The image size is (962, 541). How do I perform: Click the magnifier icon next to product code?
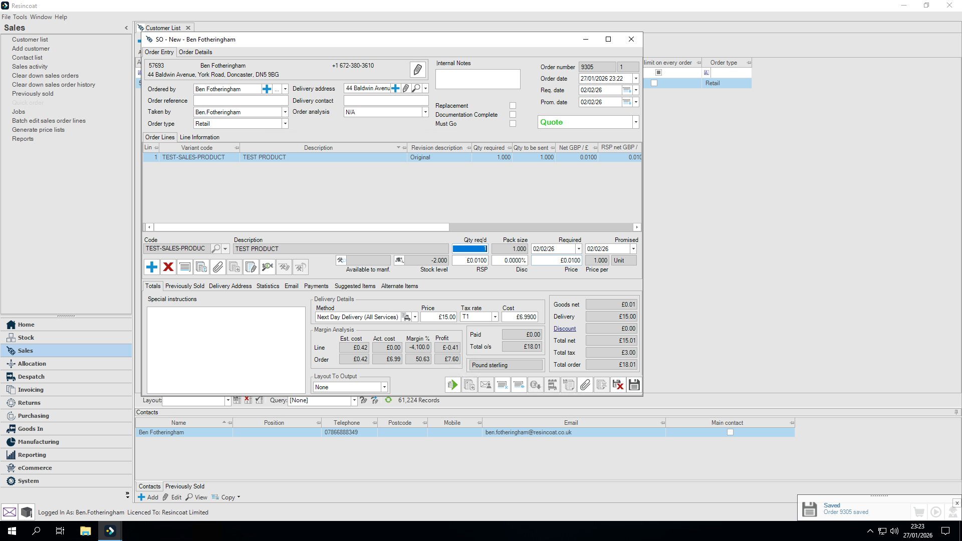coord(215,249)
